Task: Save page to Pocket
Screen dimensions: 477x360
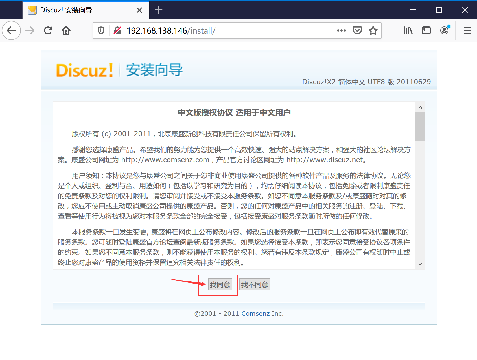Action: 357,30
